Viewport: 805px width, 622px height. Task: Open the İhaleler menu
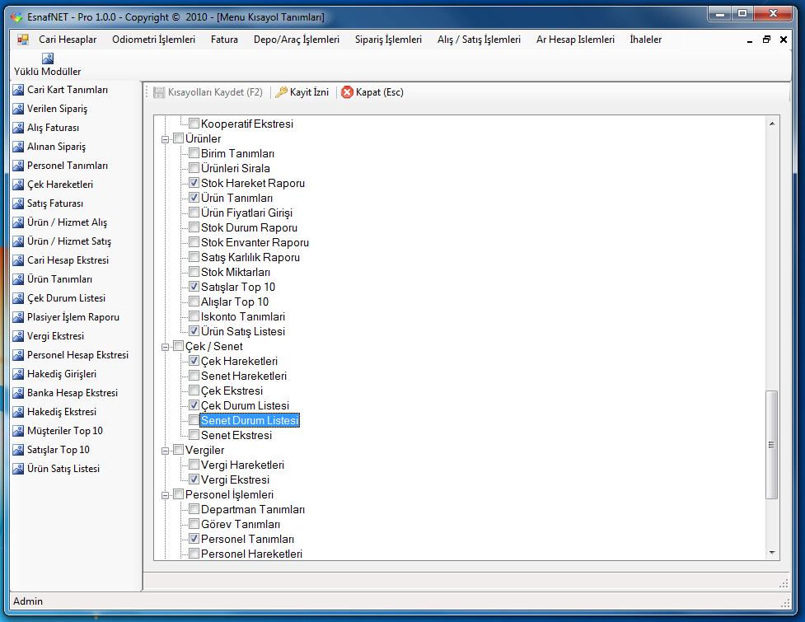[645, 40]
